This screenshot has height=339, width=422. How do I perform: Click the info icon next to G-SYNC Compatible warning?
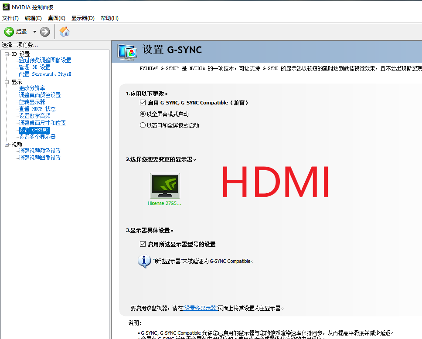click(144, 261)
